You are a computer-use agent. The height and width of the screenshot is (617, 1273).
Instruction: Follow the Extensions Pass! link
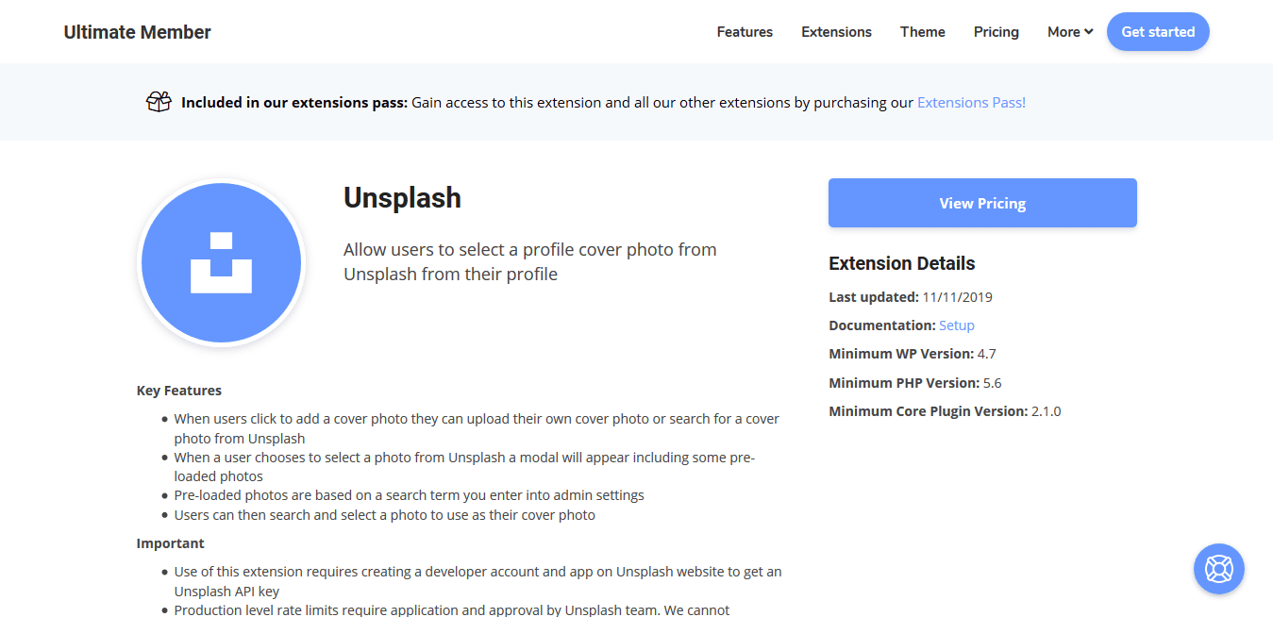pos(971,102)
